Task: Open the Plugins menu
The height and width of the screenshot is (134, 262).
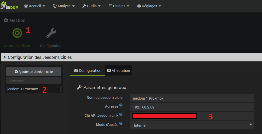Action: pyautogui.click(x=119, y=6)
